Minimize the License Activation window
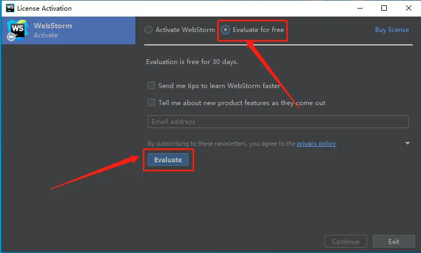This screenshot has width=421, height=253. [360, 9]
